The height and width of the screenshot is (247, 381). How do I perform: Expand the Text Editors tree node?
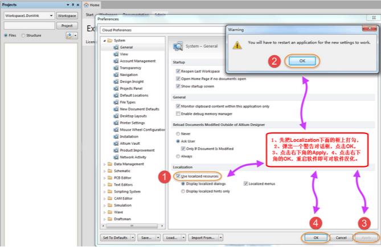[x=104, y=185]
